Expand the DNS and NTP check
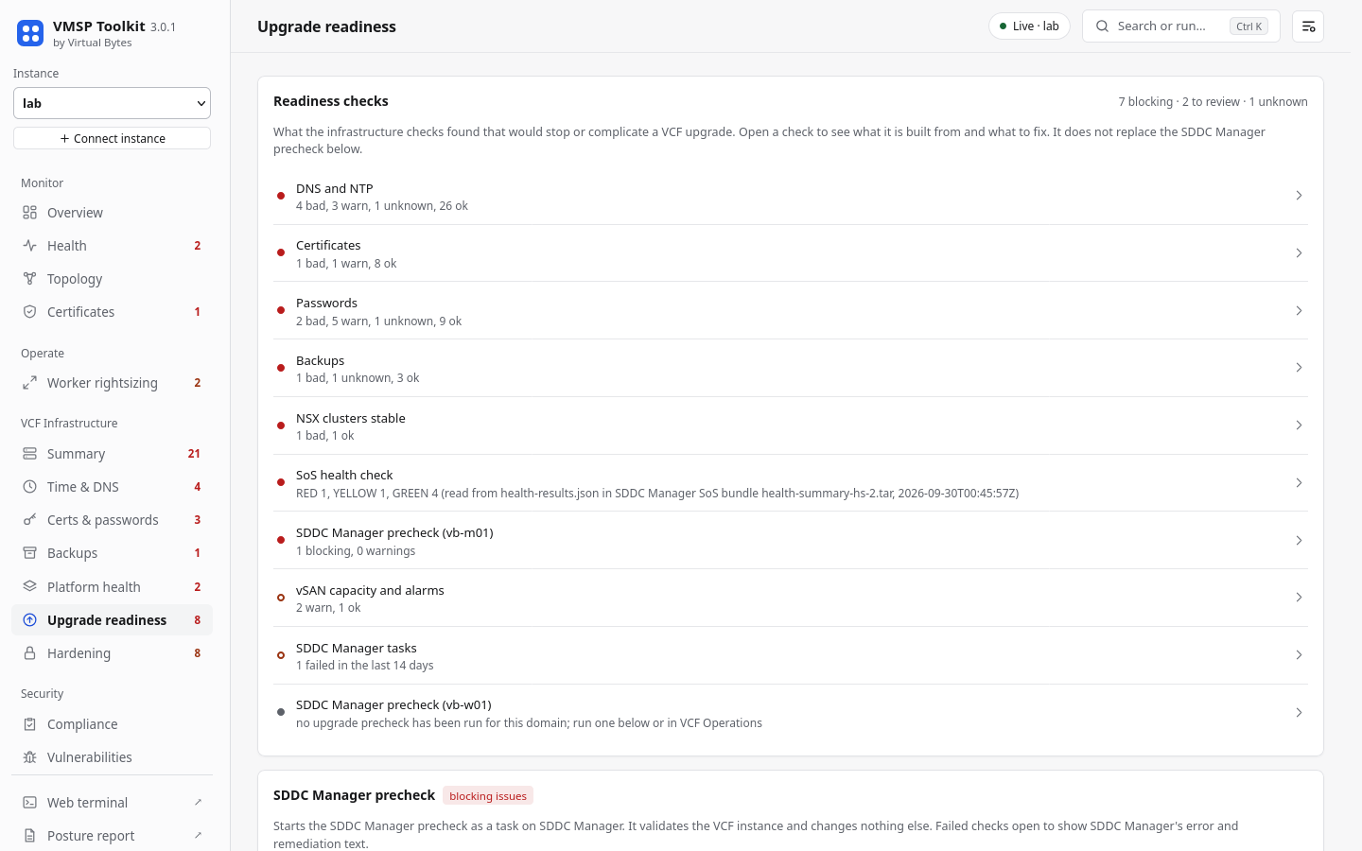 coord(791,196)
